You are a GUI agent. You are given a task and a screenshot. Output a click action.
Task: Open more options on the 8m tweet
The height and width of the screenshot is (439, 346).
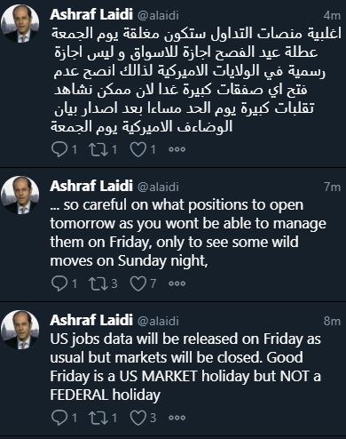coord(177,418)
